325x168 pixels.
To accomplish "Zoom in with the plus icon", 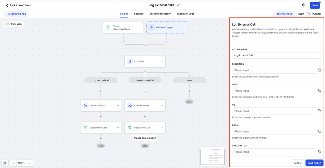I will click(13, 163).
